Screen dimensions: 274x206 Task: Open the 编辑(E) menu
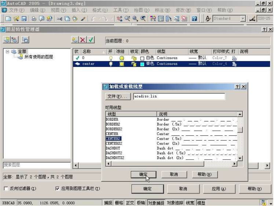coord(37,10)
